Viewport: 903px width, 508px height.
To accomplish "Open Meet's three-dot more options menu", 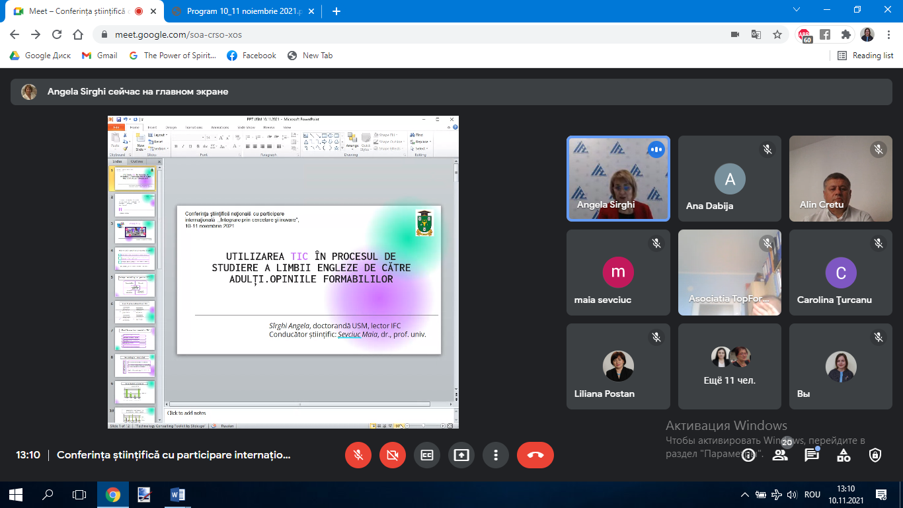I will [496, 455].
